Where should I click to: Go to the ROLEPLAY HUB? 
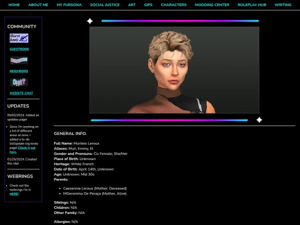(252, 5)
